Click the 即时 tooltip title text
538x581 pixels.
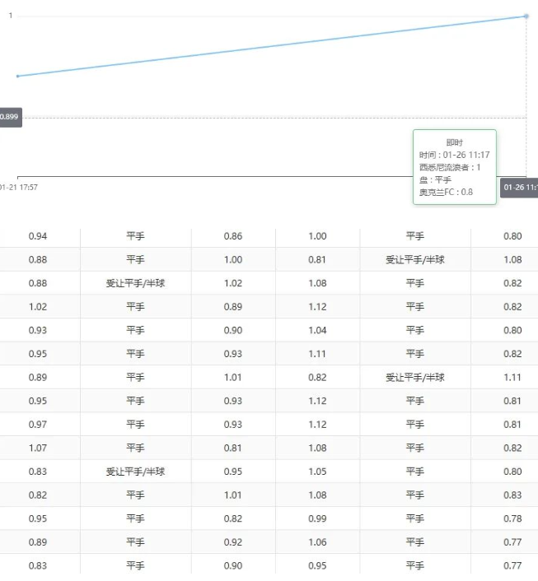point(455,142)
